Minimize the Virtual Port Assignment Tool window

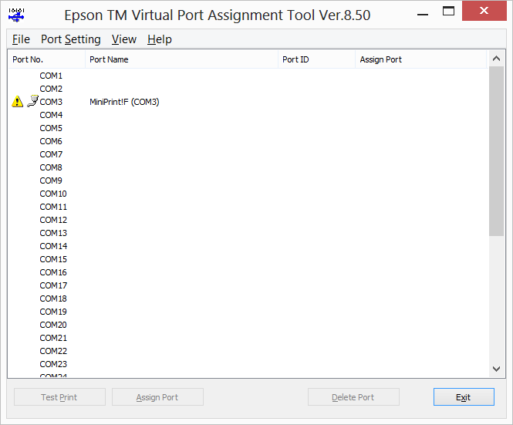(423, 13)
